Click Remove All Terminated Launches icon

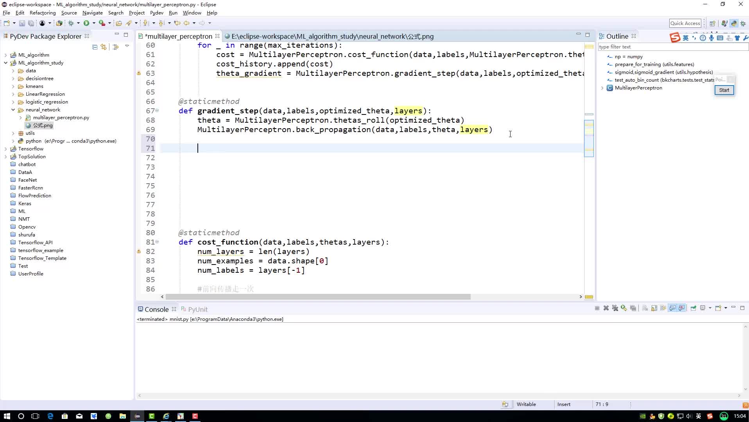pos(615,308)
